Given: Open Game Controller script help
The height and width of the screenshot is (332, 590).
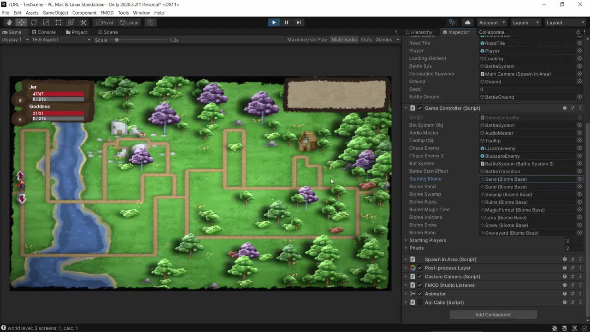Looking at the screenshot, I should pyautogui.click(x=565, y=108).
